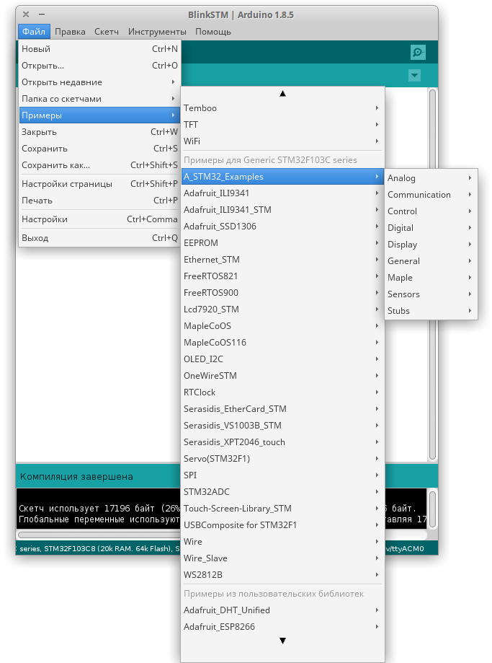Viewport: 492px width, 663px height.
Task: Open Adafruit_ILI9341 examples
Action: pyautogui.click(x=282, y=193)
